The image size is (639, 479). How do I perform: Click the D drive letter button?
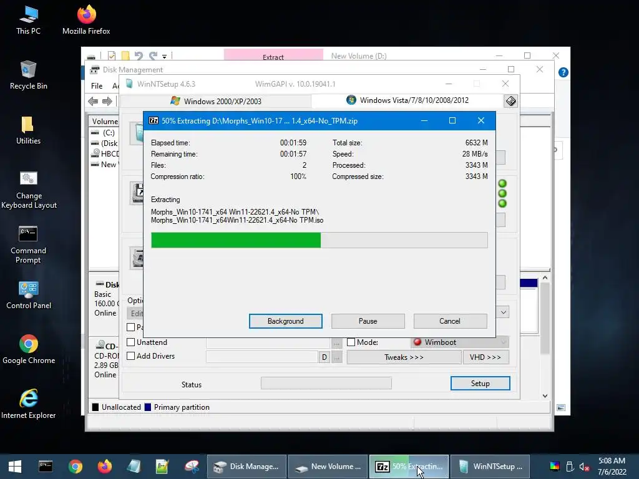(324, 357)
